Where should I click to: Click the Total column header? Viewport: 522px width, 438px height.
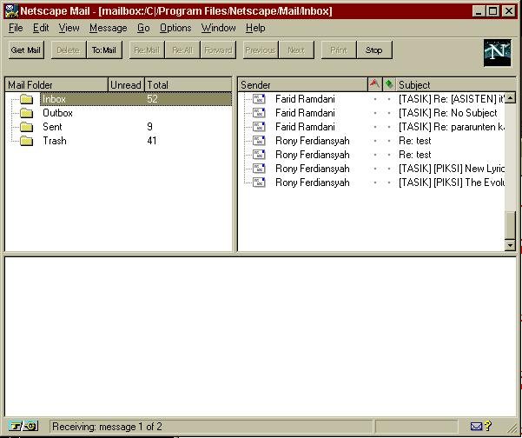(x=188, y=84)
